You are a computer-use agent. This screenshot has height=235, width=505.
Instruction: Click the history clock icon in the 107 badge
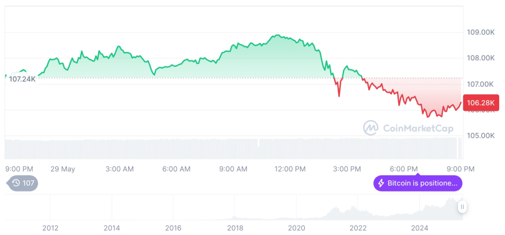pyautogui.click(x=16, y=183)
